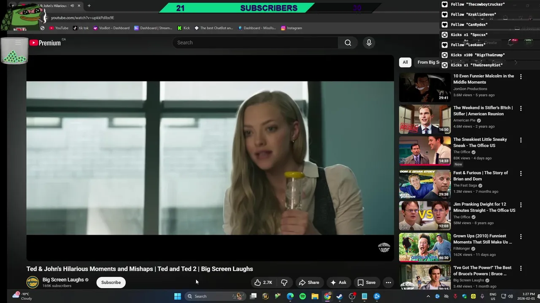
Task: Open options for Sneakiest Little Sneaky Sneak video
Action: (x=521, y=140)
